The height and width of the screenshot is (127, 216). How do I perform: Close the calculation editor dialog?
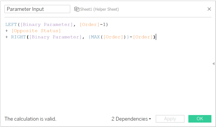tap(209, 9)
